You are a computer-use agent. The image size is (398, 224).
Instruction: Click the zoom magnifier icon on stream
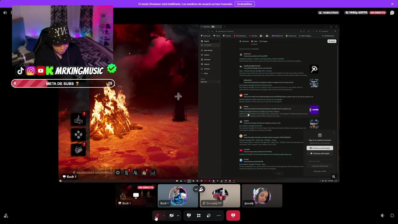(x=334, y=177)
